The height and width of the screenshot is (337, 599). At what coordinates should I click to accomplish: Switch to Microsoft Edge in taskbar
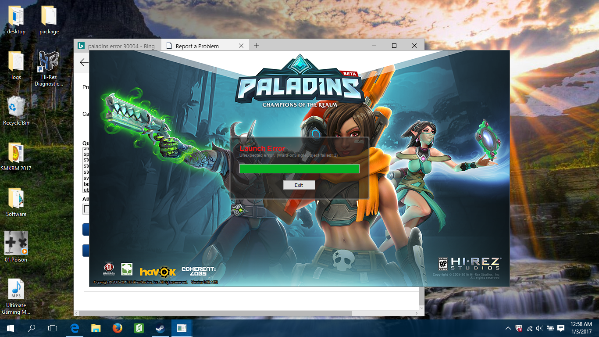tap(75, 328)
